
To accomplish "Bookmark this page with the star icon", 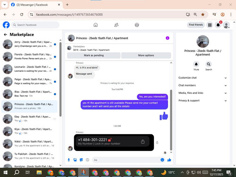I will pos(202,15).
